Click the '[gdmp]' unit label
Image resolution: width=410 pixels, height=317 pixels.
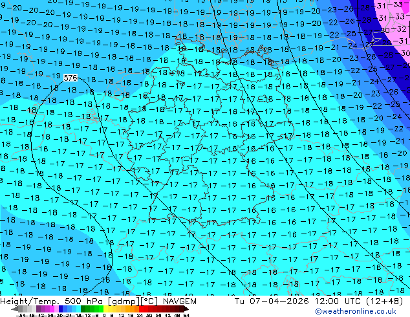(124, 301)
